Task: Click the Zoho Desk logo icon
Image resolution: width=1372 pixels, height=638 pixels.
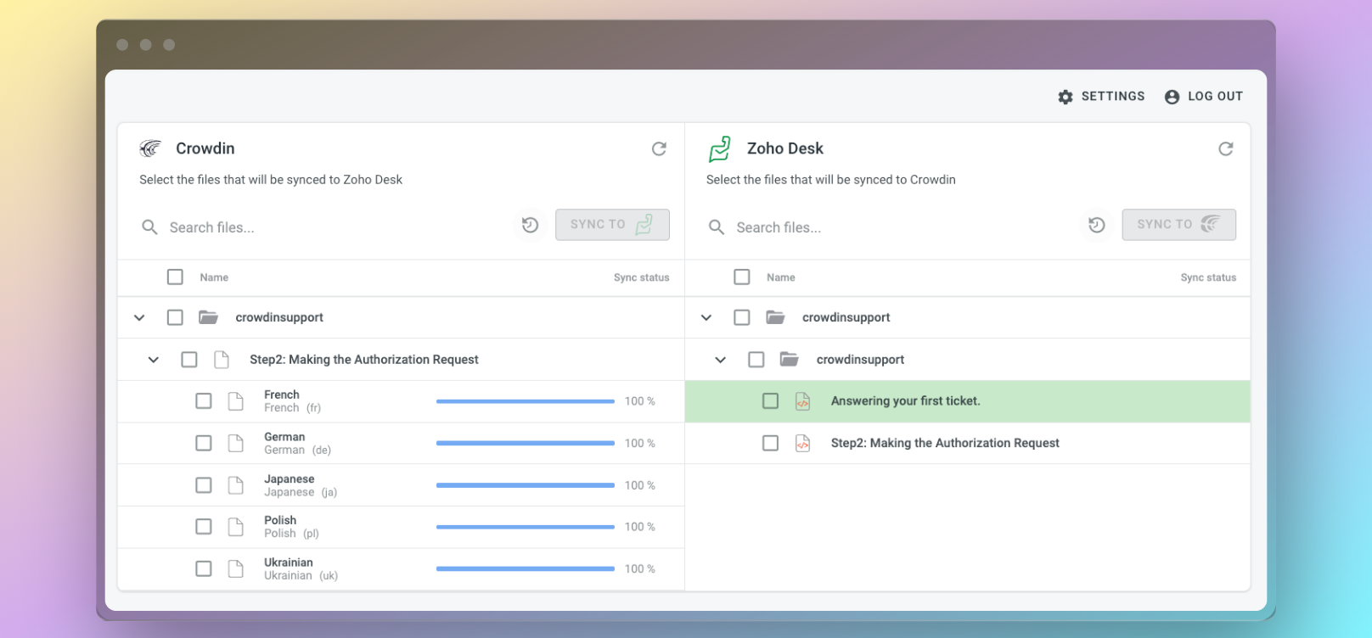Action: (720, 148)
